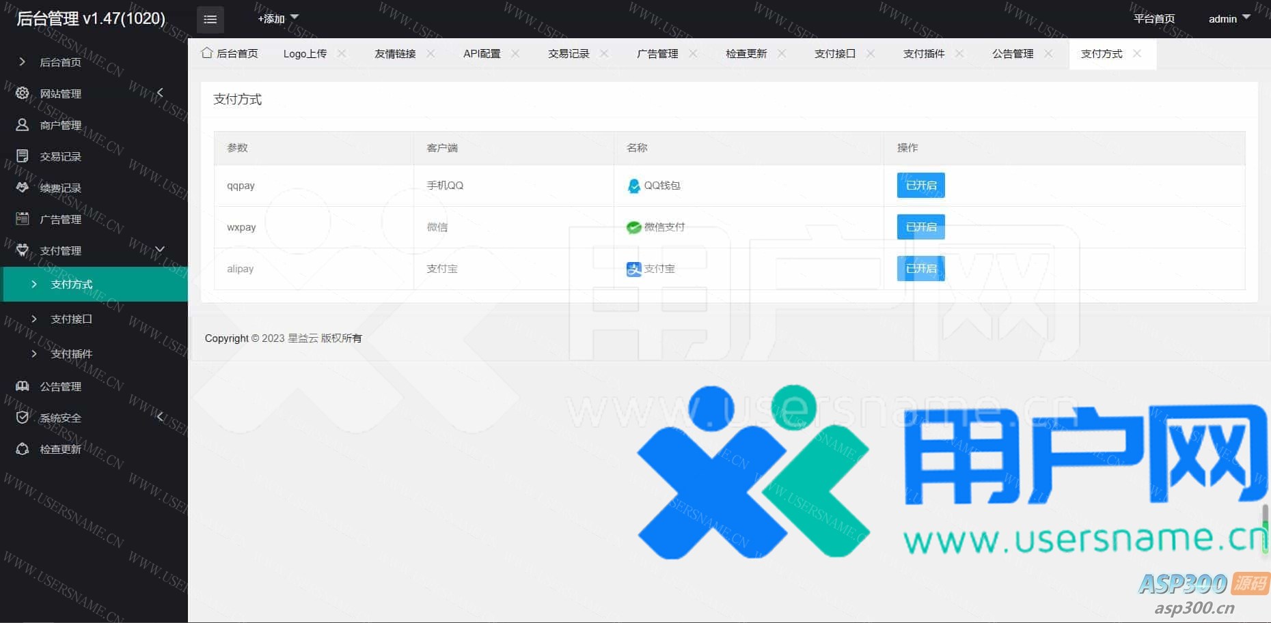Image resolution: width=1271 pixels, height=623 pixels.
Task: Close the 支付方式 tab
Action: [1137, 54]
